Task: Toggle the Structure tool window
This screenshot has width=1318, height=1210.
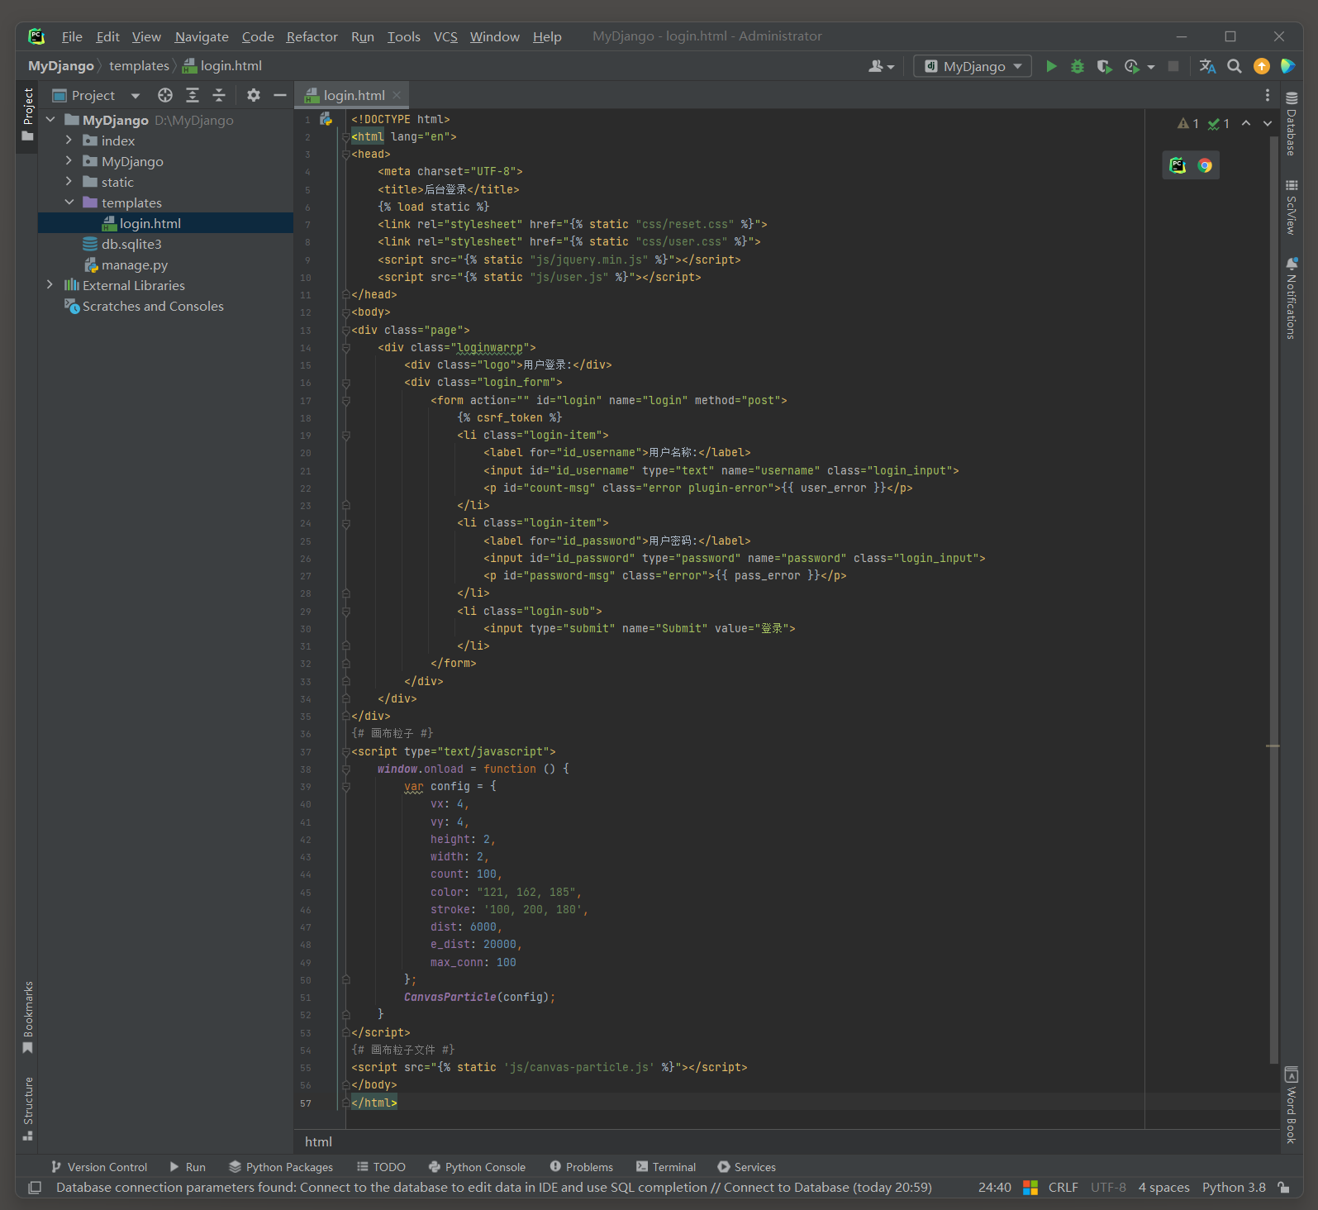Action: click(28, 1108)
